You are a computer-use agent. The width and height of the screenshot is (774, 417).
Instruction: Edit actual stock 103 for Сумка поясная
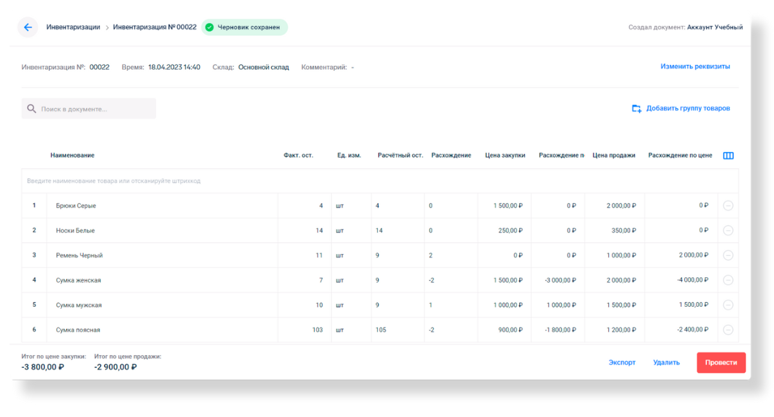(x=304, y=330)
